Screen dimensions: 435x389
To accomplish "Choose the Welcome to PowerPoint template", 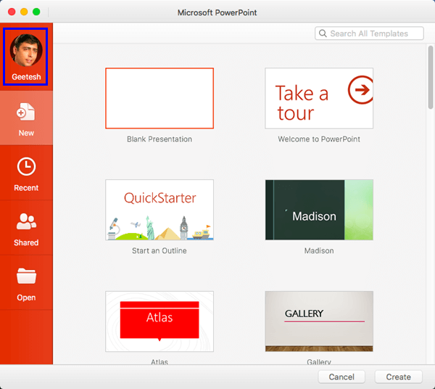I will (x=319, y=98).
